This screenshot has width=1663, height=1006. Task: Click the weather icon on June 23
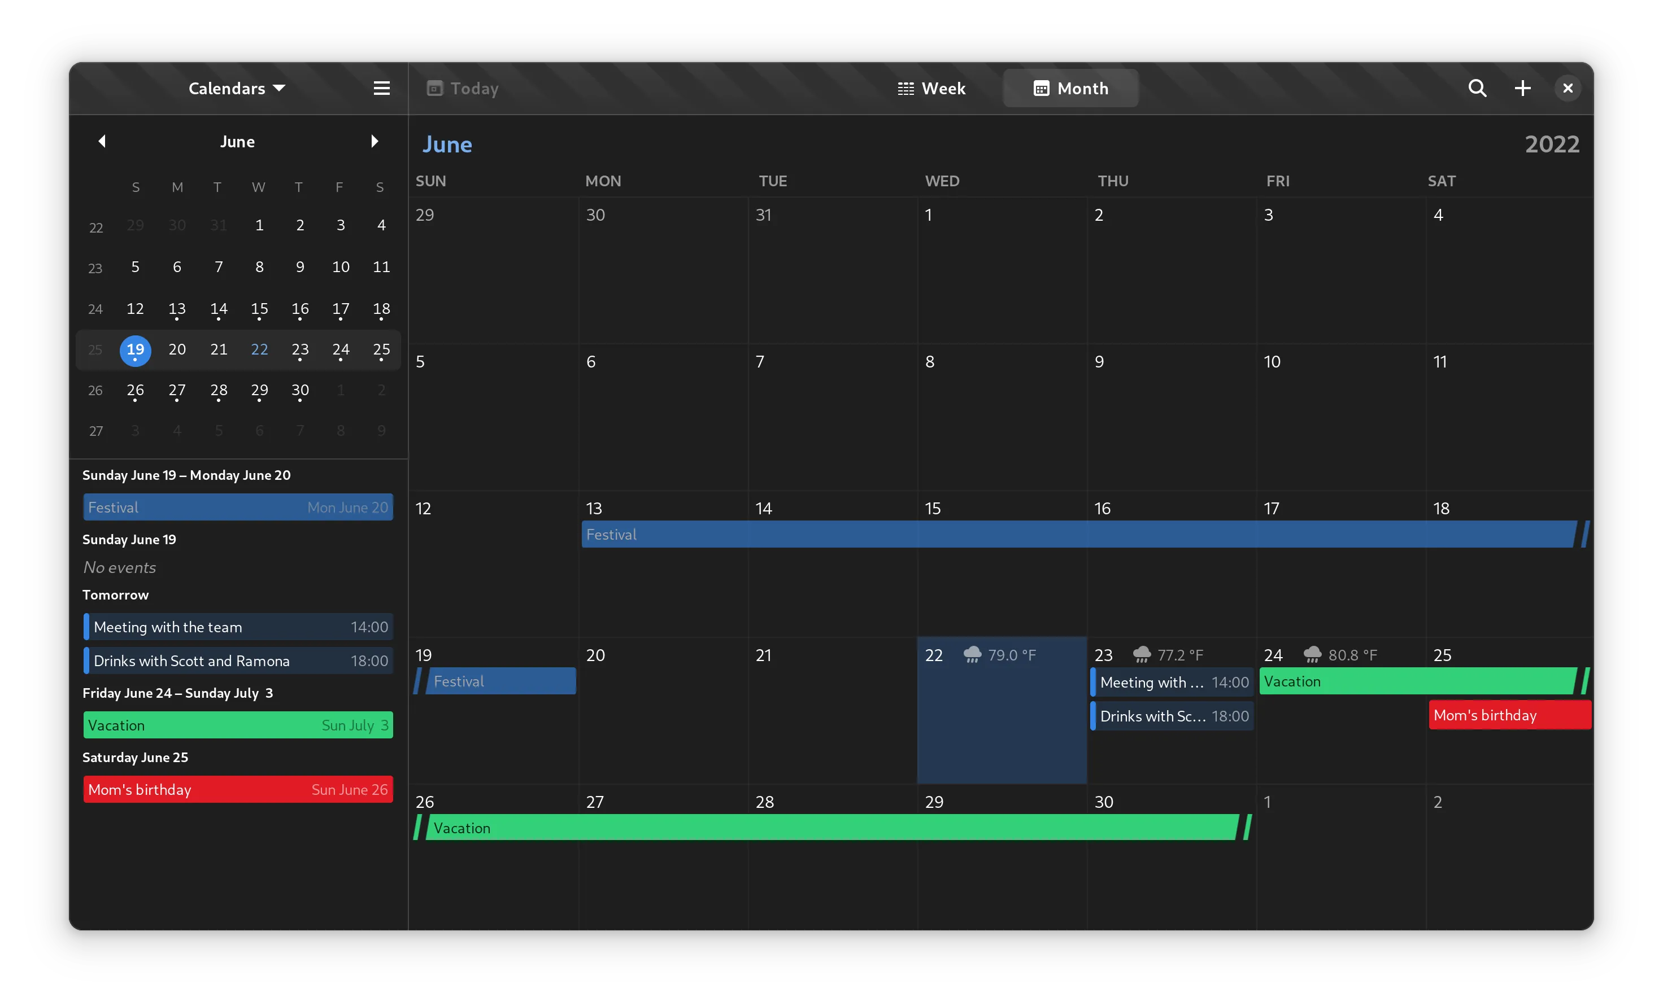tap(1141, 654)
